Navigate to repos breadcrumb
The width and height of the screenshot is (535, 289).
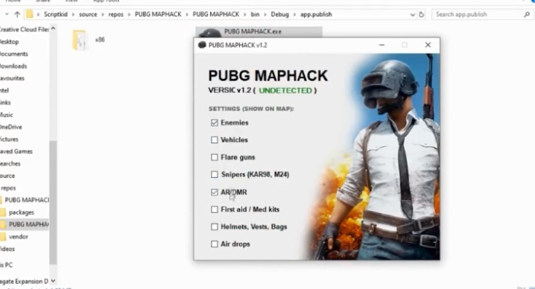(x=116, y=14)
